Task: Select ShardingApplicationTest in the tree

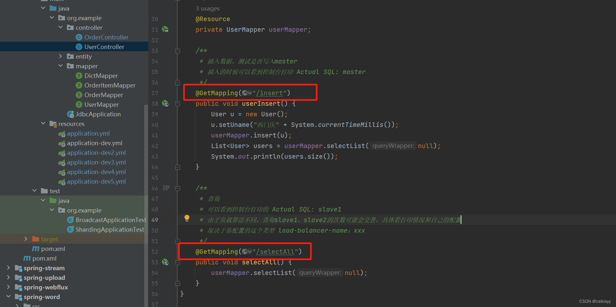Action: coord(110,229)
